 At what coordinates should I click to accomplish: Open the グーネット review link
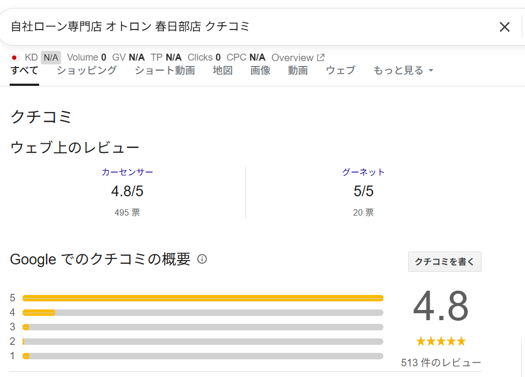point(363,172)
